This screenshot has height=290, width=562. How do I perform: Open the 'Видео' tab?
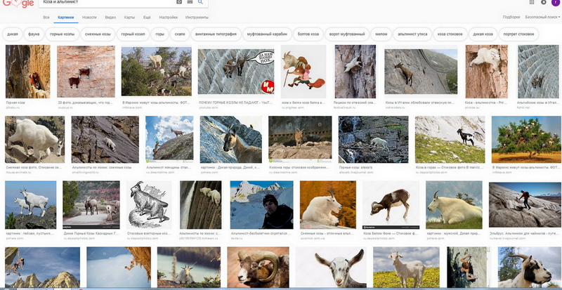(110, 18)
